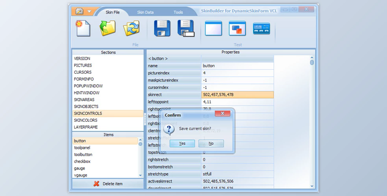Click the wrench application button
Viewport: 387px width, 196px height.
(x=79, y=11)
